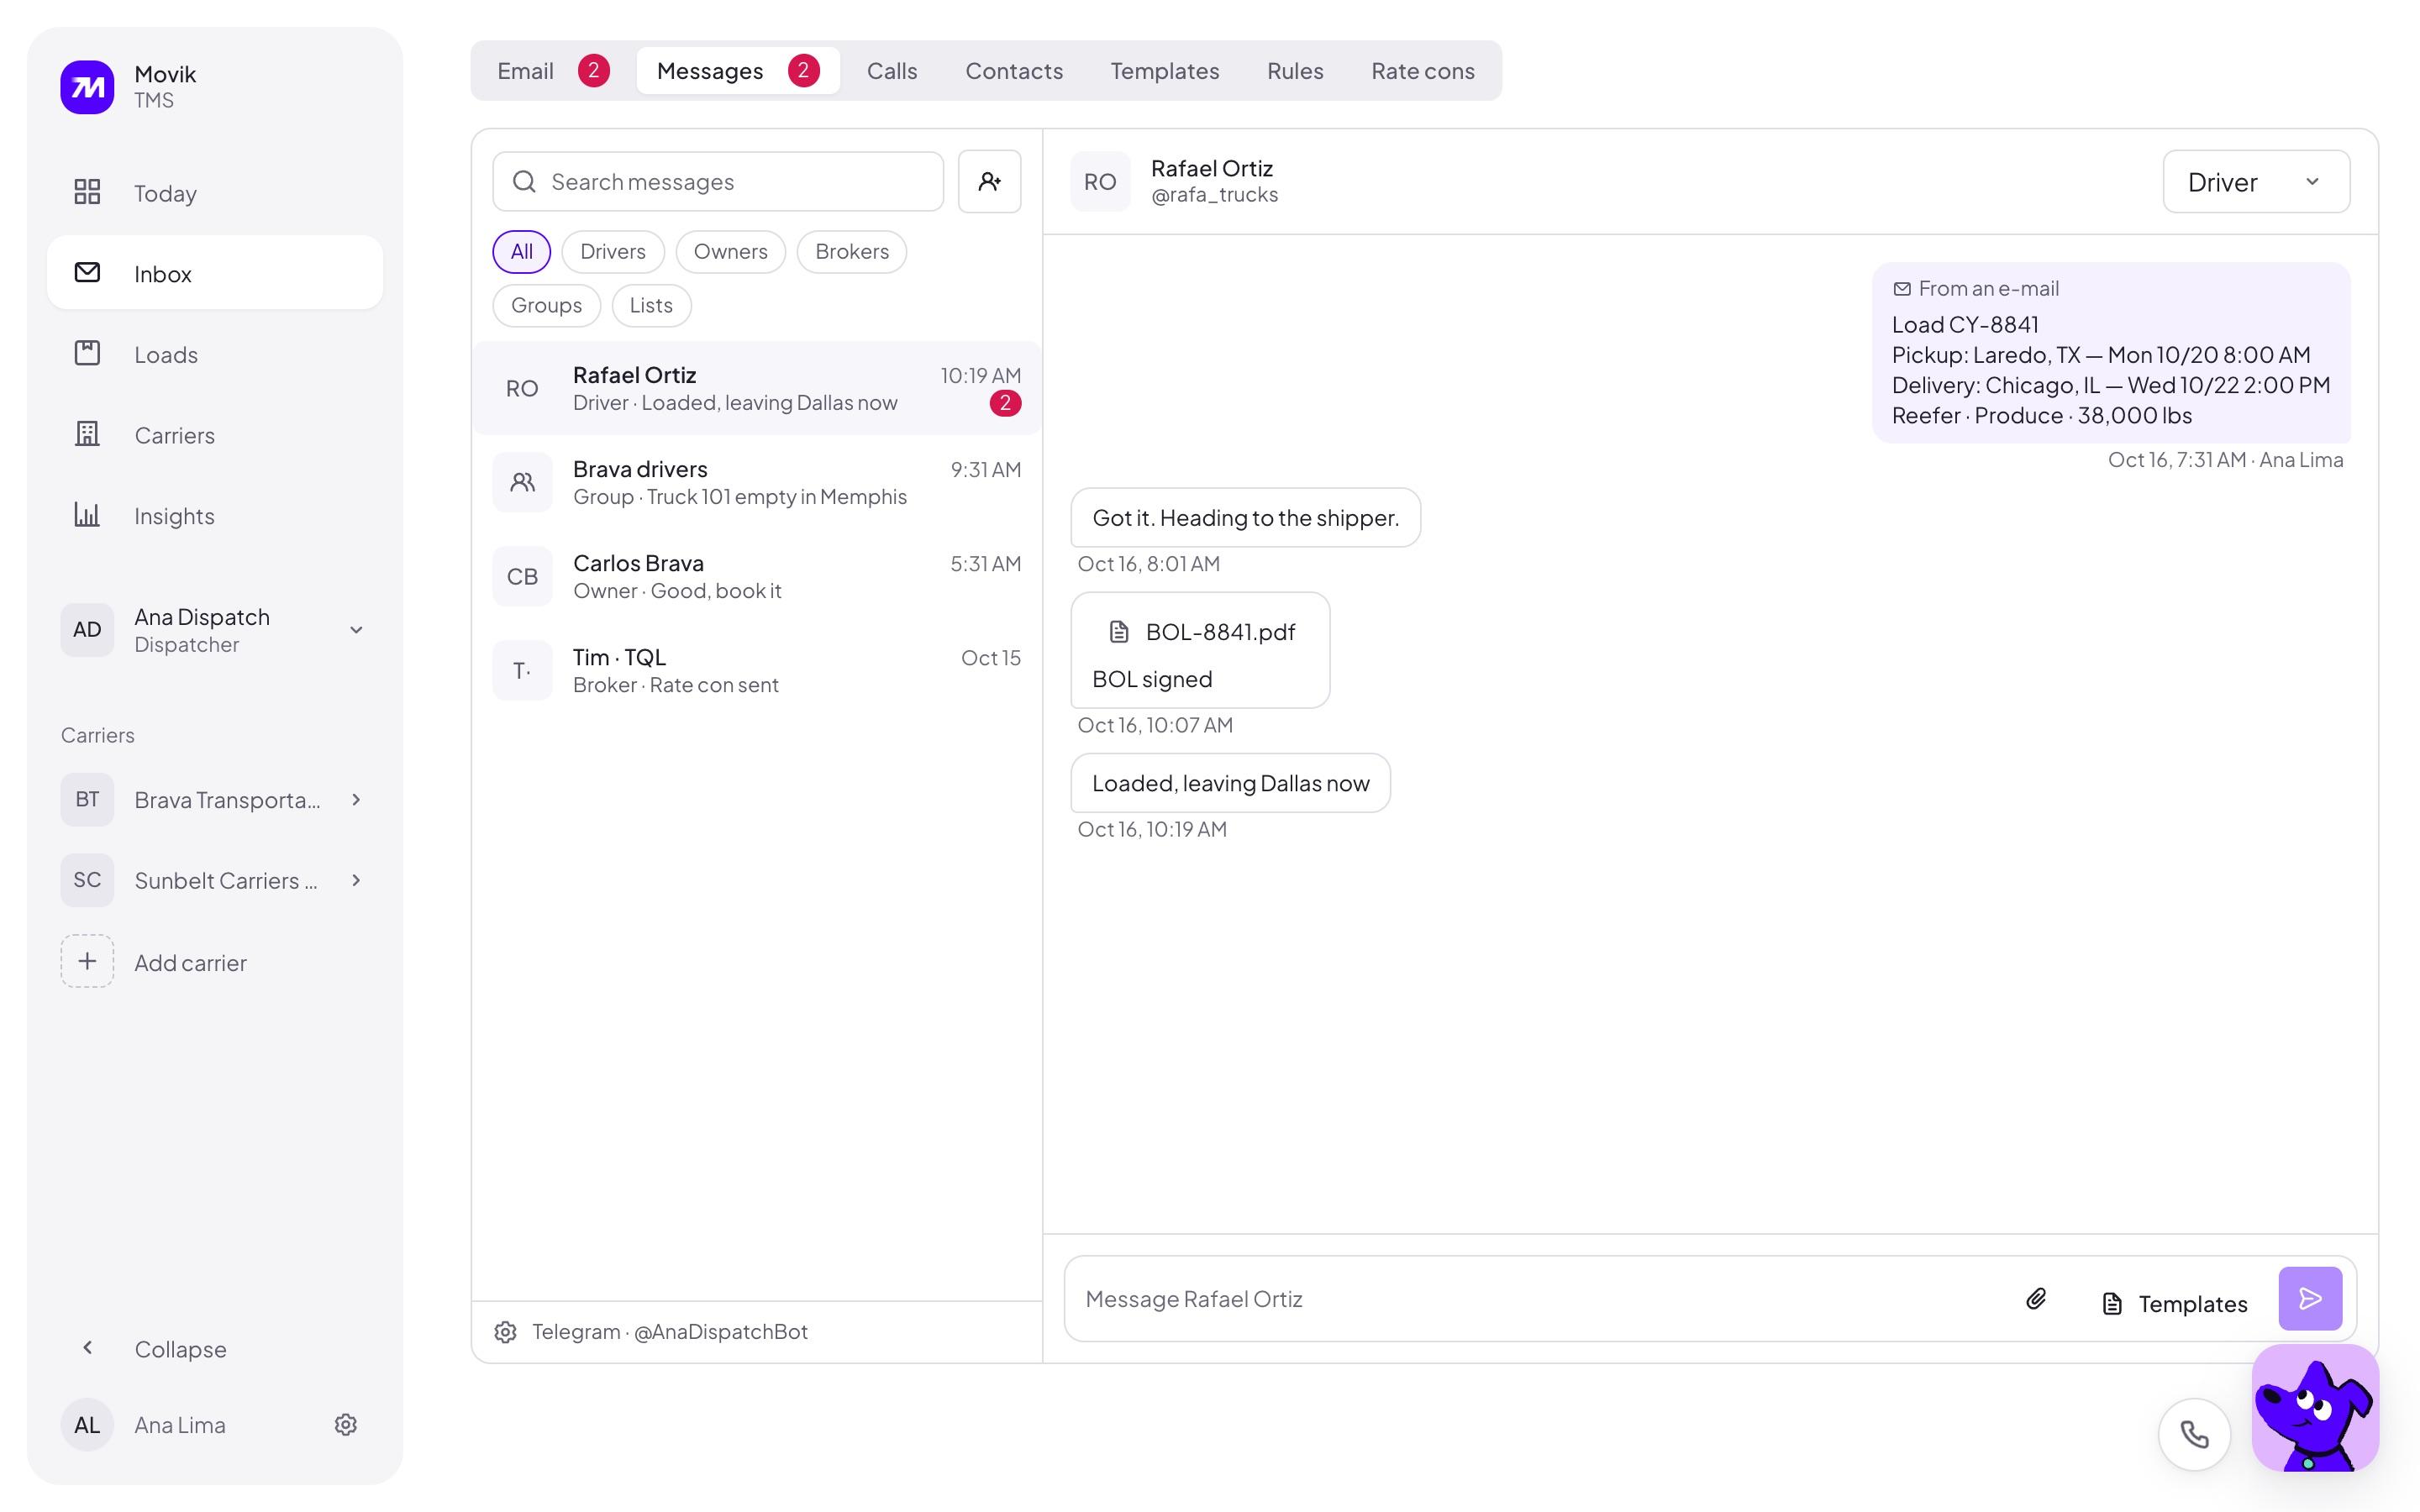Click the AL avatar at sidebar bottom
Image resolution: width=2420 pixels, height=1512 pixels.
pyautogui.click(x=87, y=1425)
